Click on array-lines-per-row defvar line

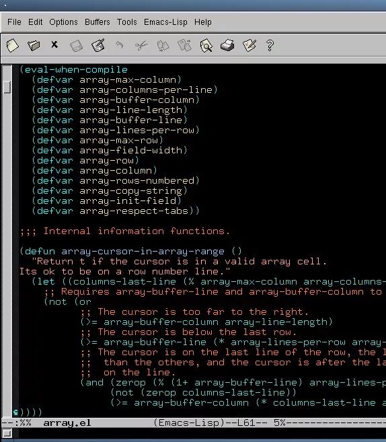click(115, 131)
